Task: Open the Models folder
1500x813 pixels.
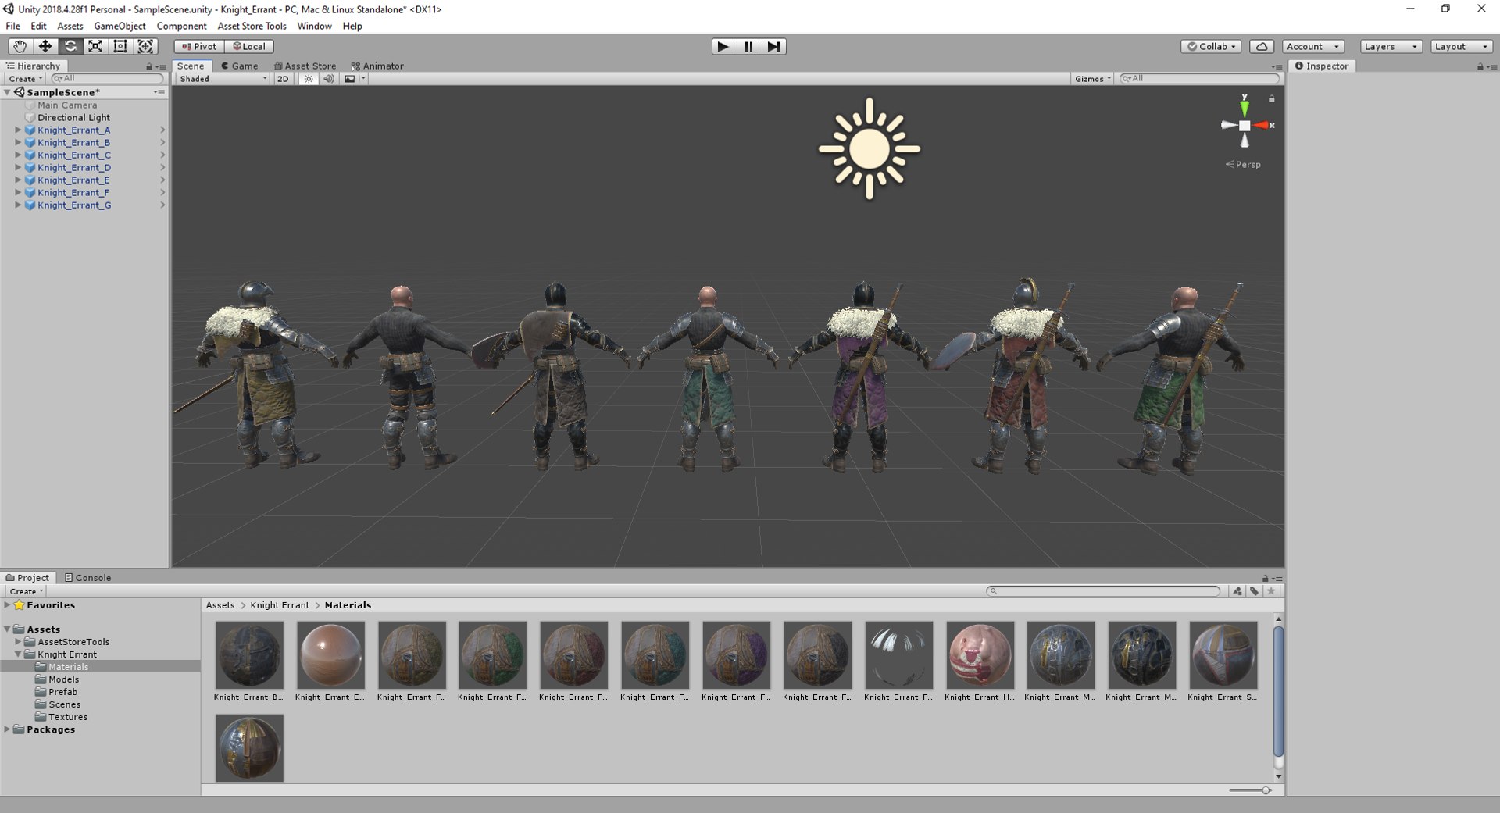Action: [63, 679]
